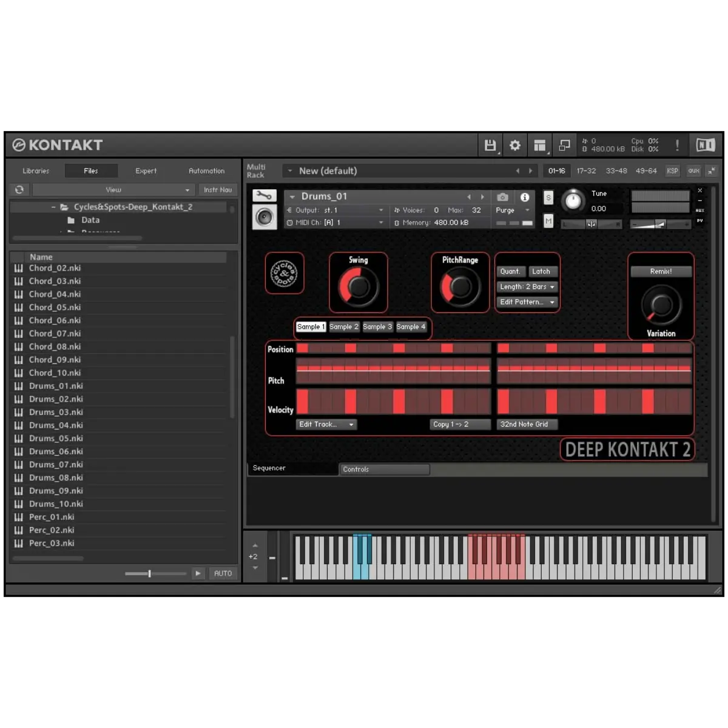
Task: Collapse the Cycles&Spots-Deep_Kontakt_2 folder
Action: pyautogui.click(x=53, y=207)
